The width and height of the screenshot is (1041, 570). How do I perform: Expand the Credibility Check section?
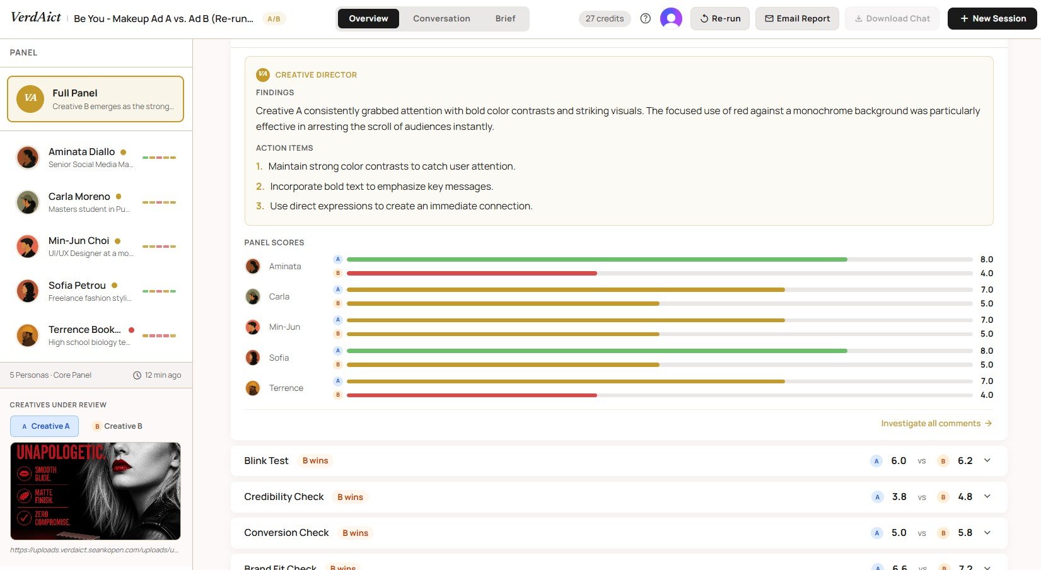987,497
